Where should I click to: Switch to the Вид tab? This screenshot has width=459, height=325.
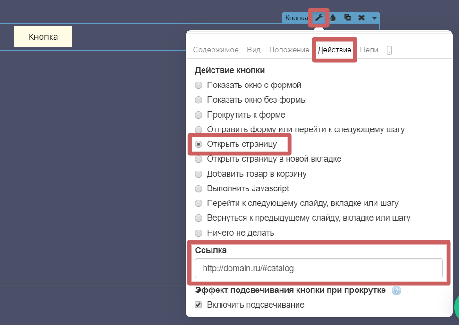coord(253,50)
